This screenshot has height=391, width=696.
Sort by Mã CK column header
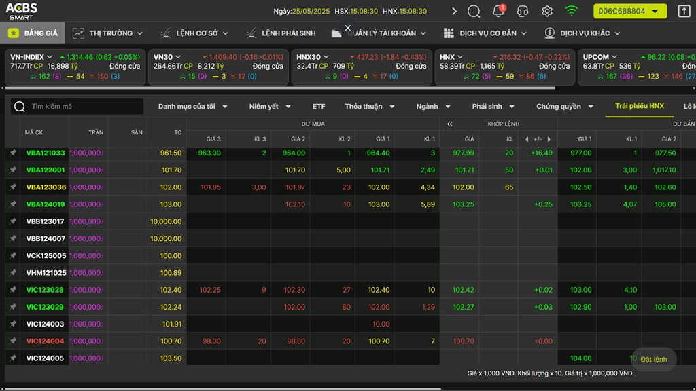pyautogui.click(x=34, y=132)
